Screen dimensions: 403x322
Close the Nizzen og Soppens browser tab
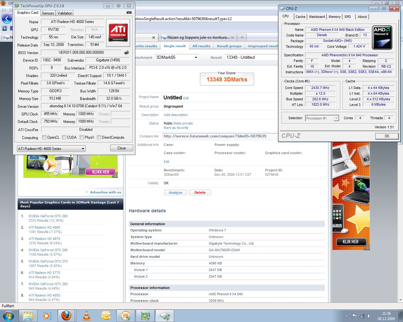(232, 37)
